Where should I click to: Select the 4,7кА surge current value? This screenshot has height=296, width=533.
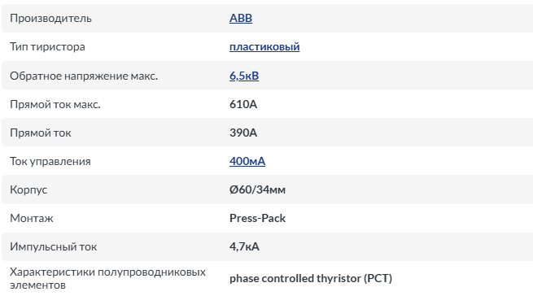coord(244,246)
